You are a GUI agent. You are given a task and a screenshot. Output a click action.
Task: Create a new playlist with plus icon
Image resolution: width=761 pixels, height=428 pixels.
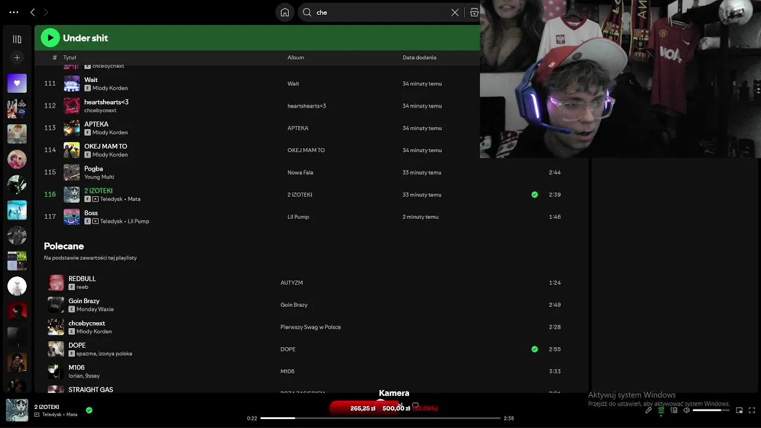[17, 58]
